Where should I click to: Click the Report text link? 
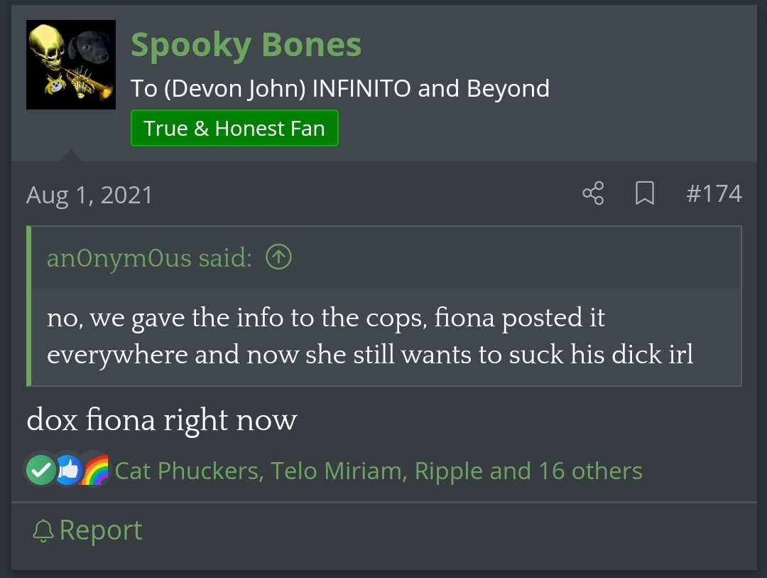coord(101,530)
